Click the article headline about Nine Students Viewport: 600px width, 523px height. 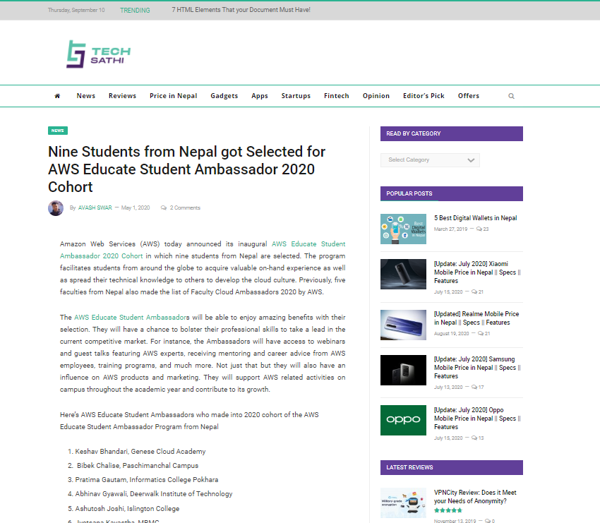tap(187, 169)
